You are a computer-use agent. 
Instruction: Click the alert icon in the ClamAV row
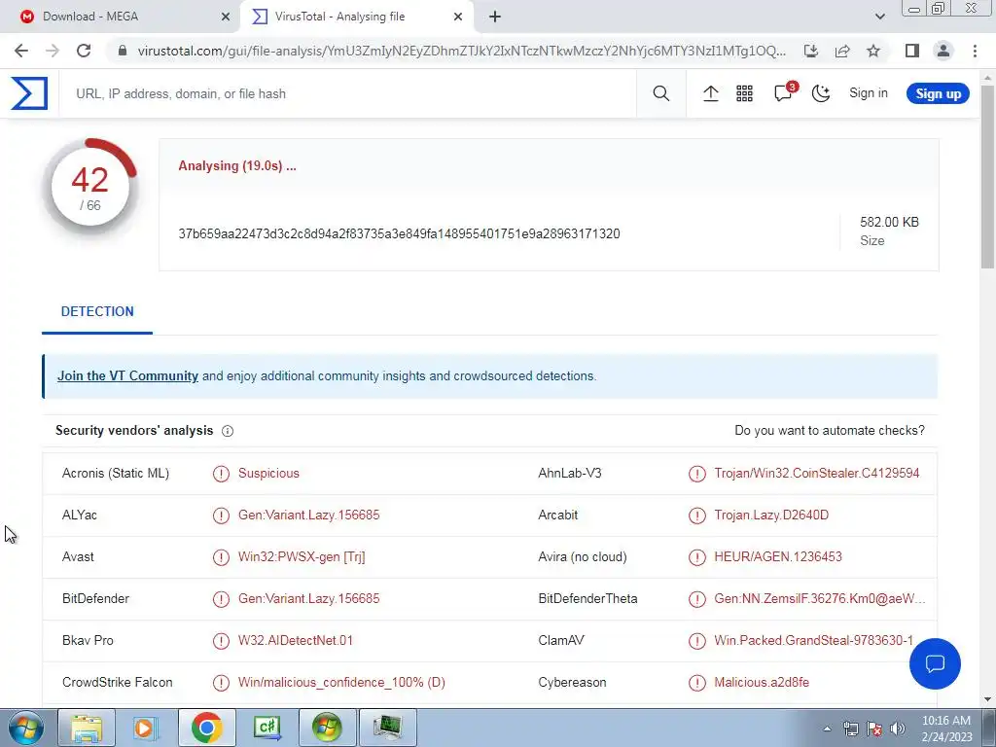(696, 640)
